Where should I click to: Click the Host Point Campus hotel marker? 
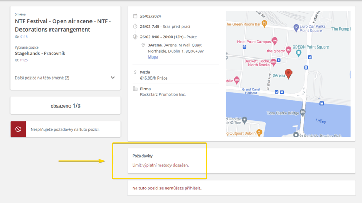[x=275, y=41]
